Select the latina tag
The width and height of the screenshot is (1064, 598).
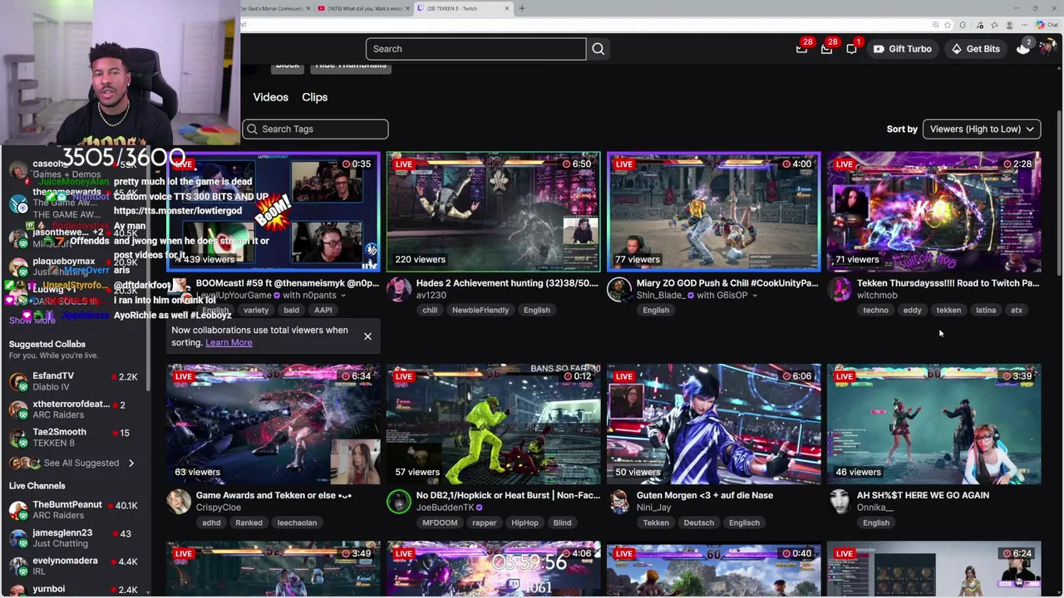(x=986, y=310)
